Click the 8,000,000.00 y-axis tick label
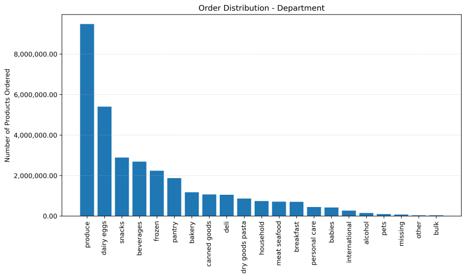466x278 pixels. click(x=37, y=54)
